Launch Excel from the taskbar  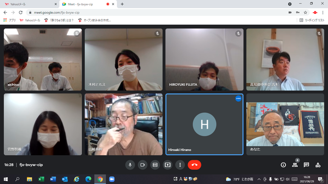(41, 179)
